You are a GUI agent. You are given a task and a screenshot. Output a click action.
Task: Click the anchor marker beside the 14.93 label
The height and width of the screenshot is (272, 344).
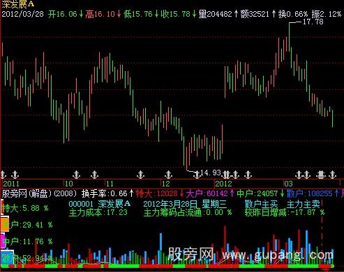197,174
